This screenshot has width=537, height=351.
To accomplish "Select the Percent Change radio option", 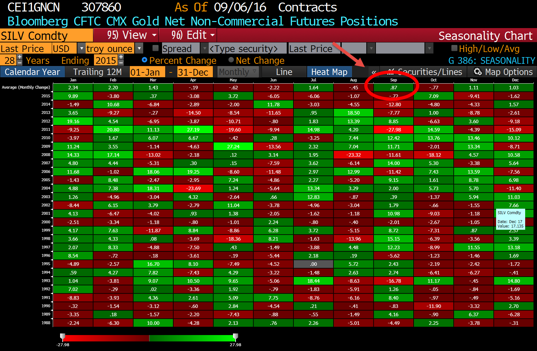I will (x=144, y=60).
